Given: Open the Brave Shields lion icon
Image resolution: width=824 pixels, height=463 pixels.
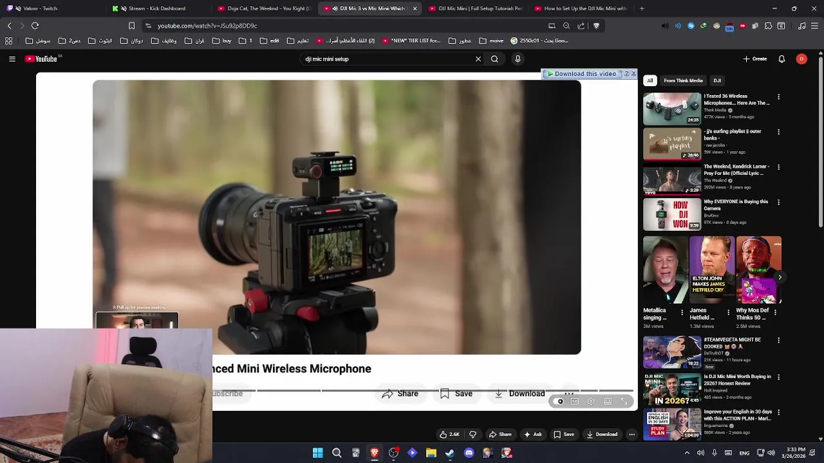Looking at the screenshot, I should [596, 26].
